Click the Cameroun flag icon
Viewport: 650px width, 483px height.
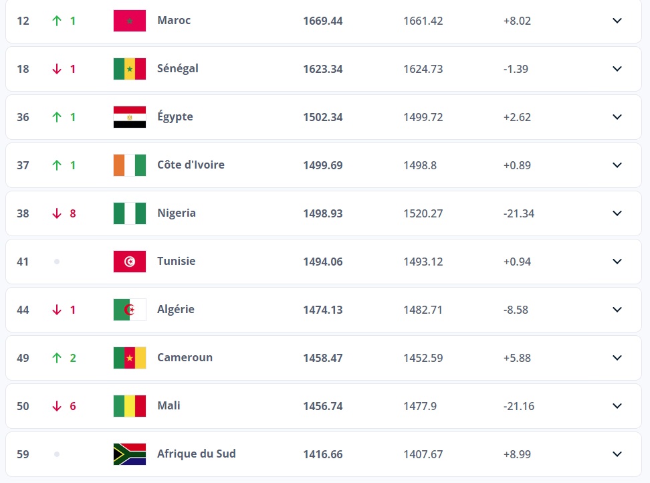coord(130,358)
